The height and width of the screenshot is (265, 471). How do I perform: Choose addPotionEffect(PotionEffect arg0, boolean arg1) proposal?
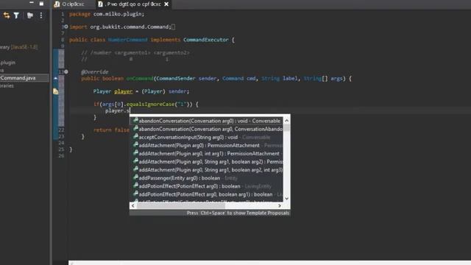(206, 194)
